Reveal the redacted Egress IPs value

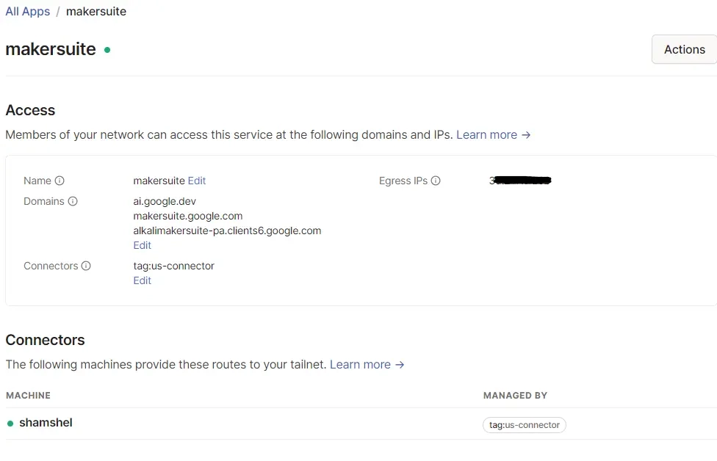tap(519, 181)
